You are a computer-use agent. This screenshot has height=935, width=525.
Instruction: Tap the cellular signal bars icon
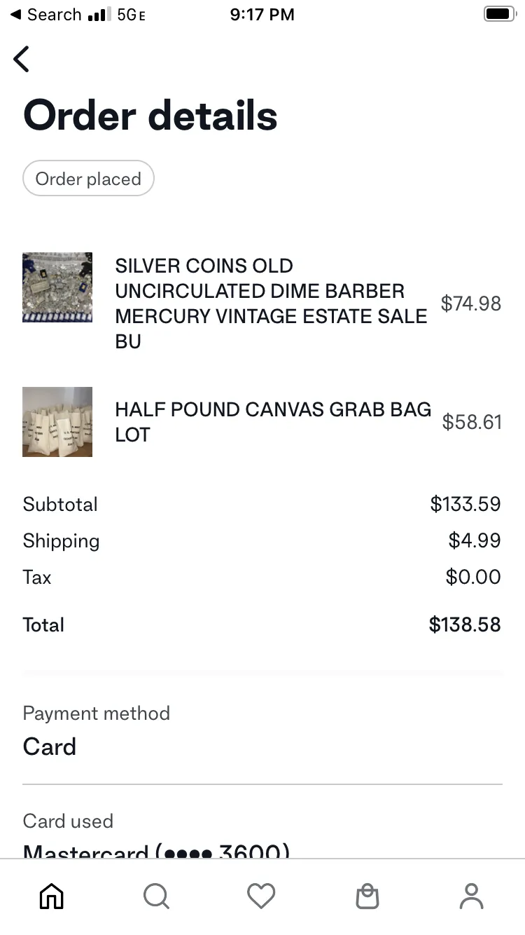[99, 14]
